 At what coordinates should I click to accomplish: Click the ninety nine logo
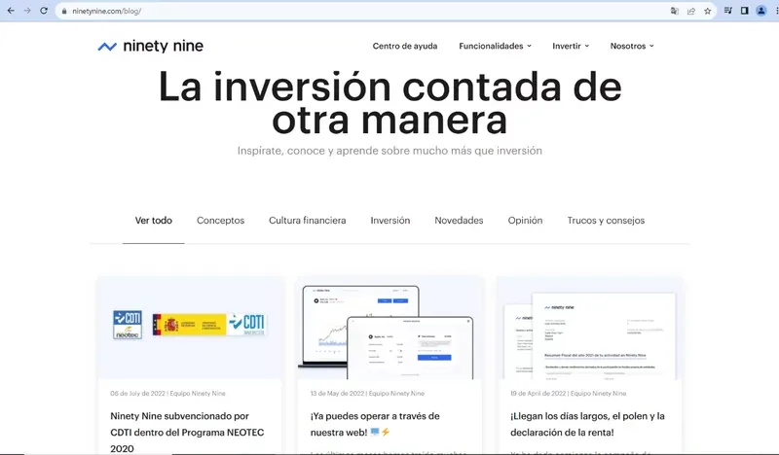(151, 46)
